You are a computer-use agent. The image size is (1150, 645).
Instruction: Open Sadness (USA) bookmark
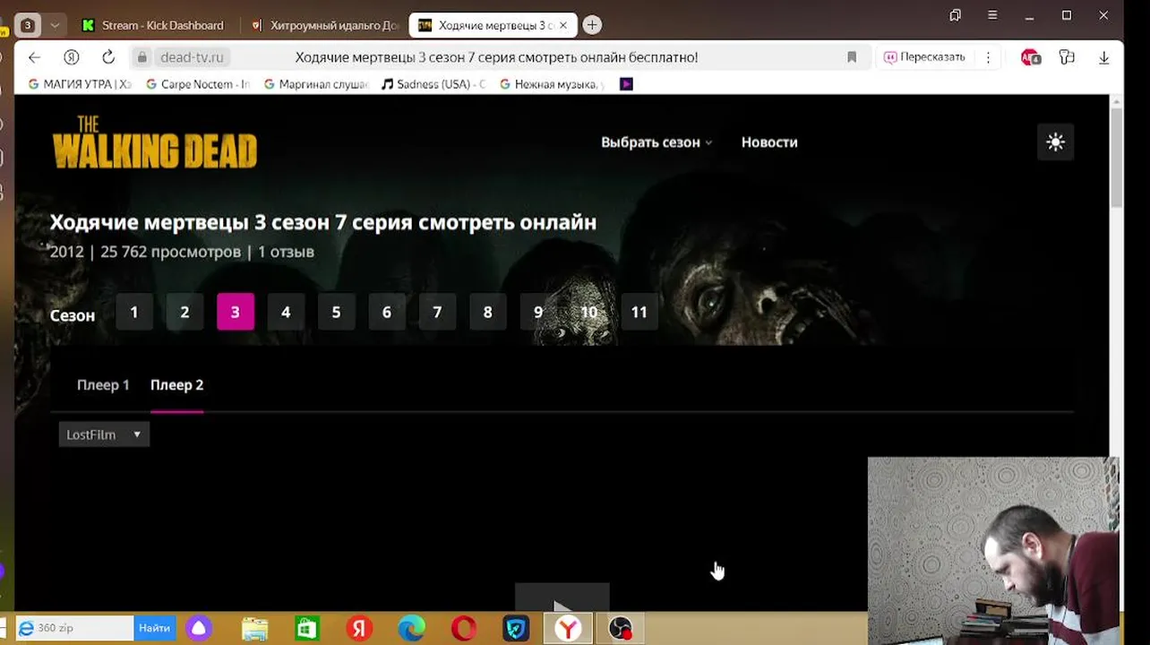pyautogui.click(x=433, y=84)
